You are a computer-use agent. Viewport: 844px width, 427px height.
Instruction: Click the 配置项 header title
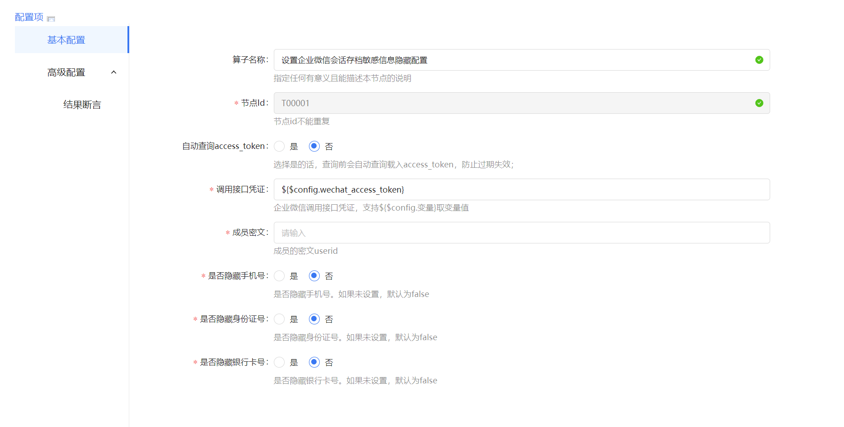coord(29,17)
